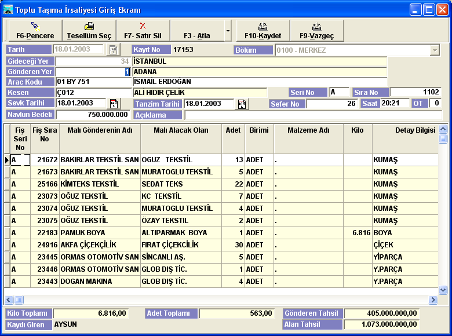
Task: Click Fiş Sıra No cell 23446
Action: click(45, 269)
